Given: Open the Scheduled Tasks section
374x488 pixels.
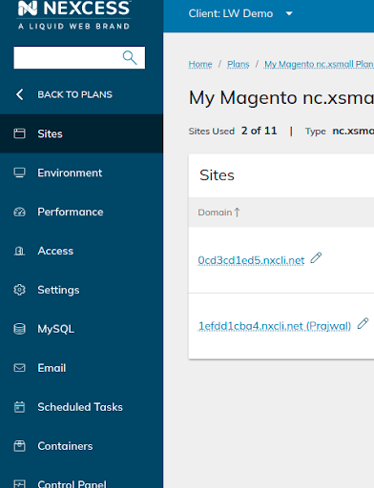Looking at the screenshot, I should point(81,407).
